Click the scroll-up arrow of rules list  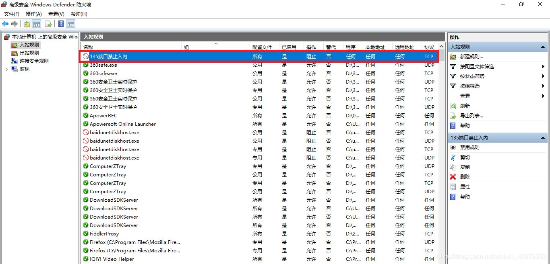click(442, 47)
